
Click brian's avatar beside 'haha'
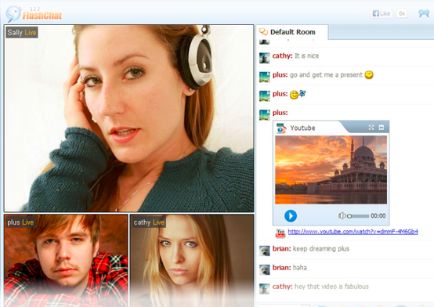pyautogui.click(x=264, y=269)
